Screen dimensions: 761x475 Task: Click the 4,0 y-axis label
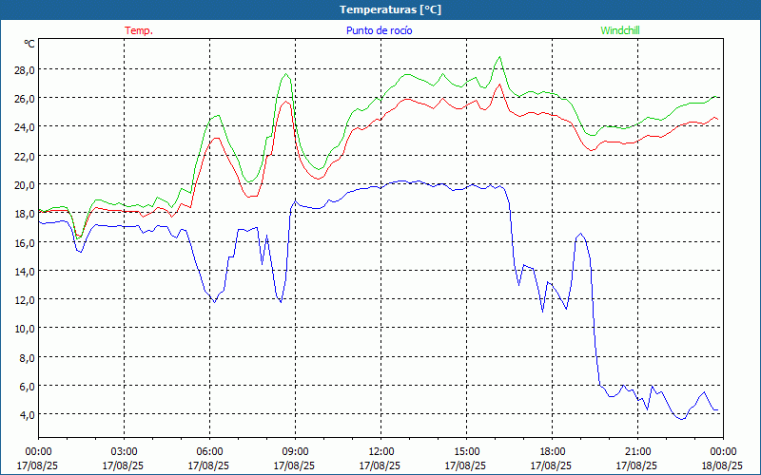(x=27, y=415)
